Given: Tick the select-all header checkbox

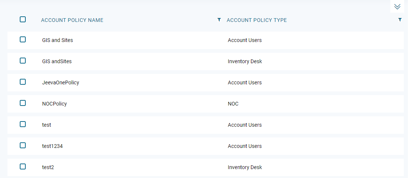Looking at the screenshot, I should pyautogui.click(x=23, y=19).
